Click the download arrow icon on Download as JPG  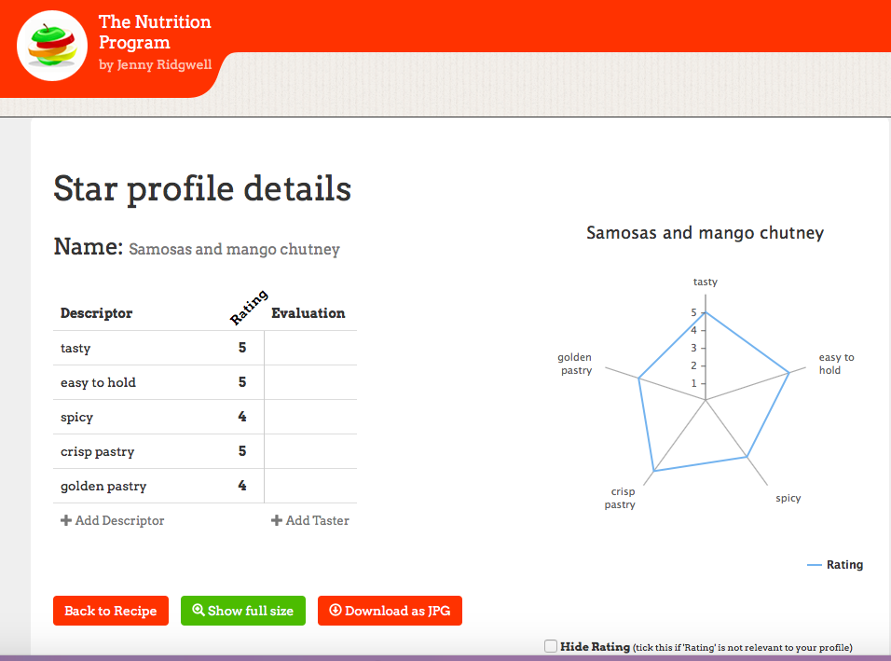point(336,611)
